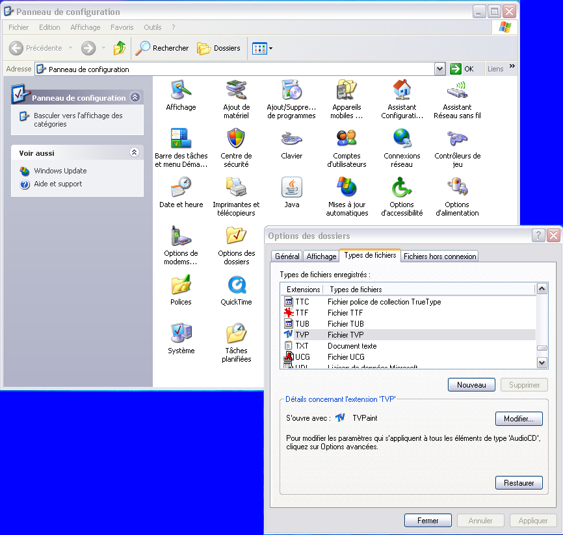The image size is (563, 535).
Task: Open the Windows Update link
Action: pos(60,171)
